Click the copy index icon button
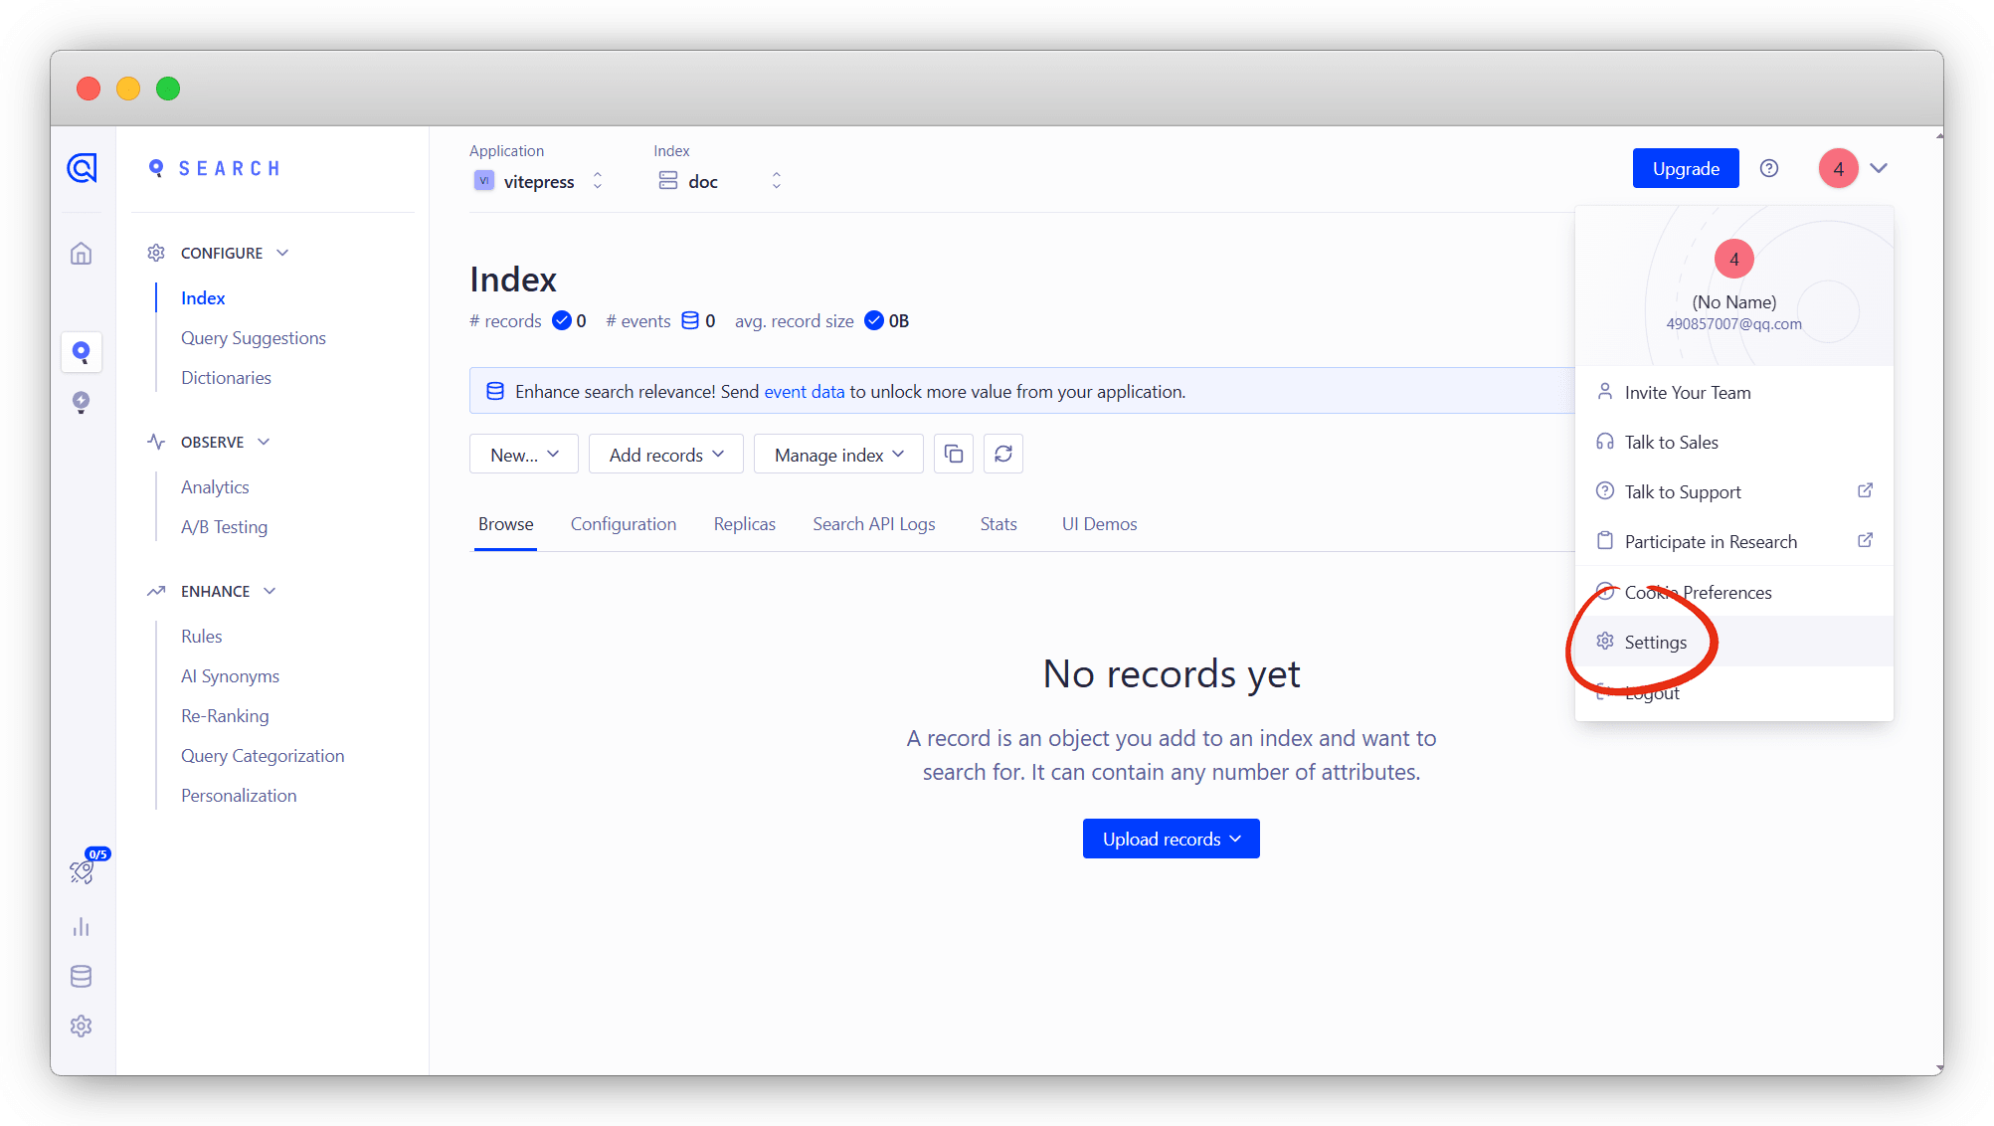 tap(953, 455)
